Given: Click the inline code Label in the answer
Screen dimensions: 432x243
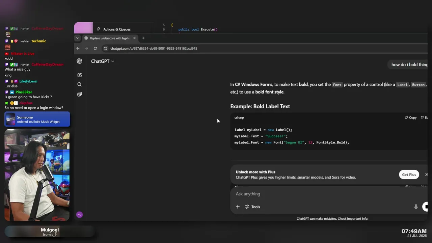Looking at the screenshot, I should pos(402,85).
